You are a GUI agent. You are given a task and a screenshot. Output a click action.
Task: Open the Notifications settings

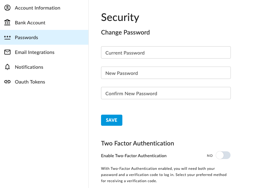[x=29, y=67]
